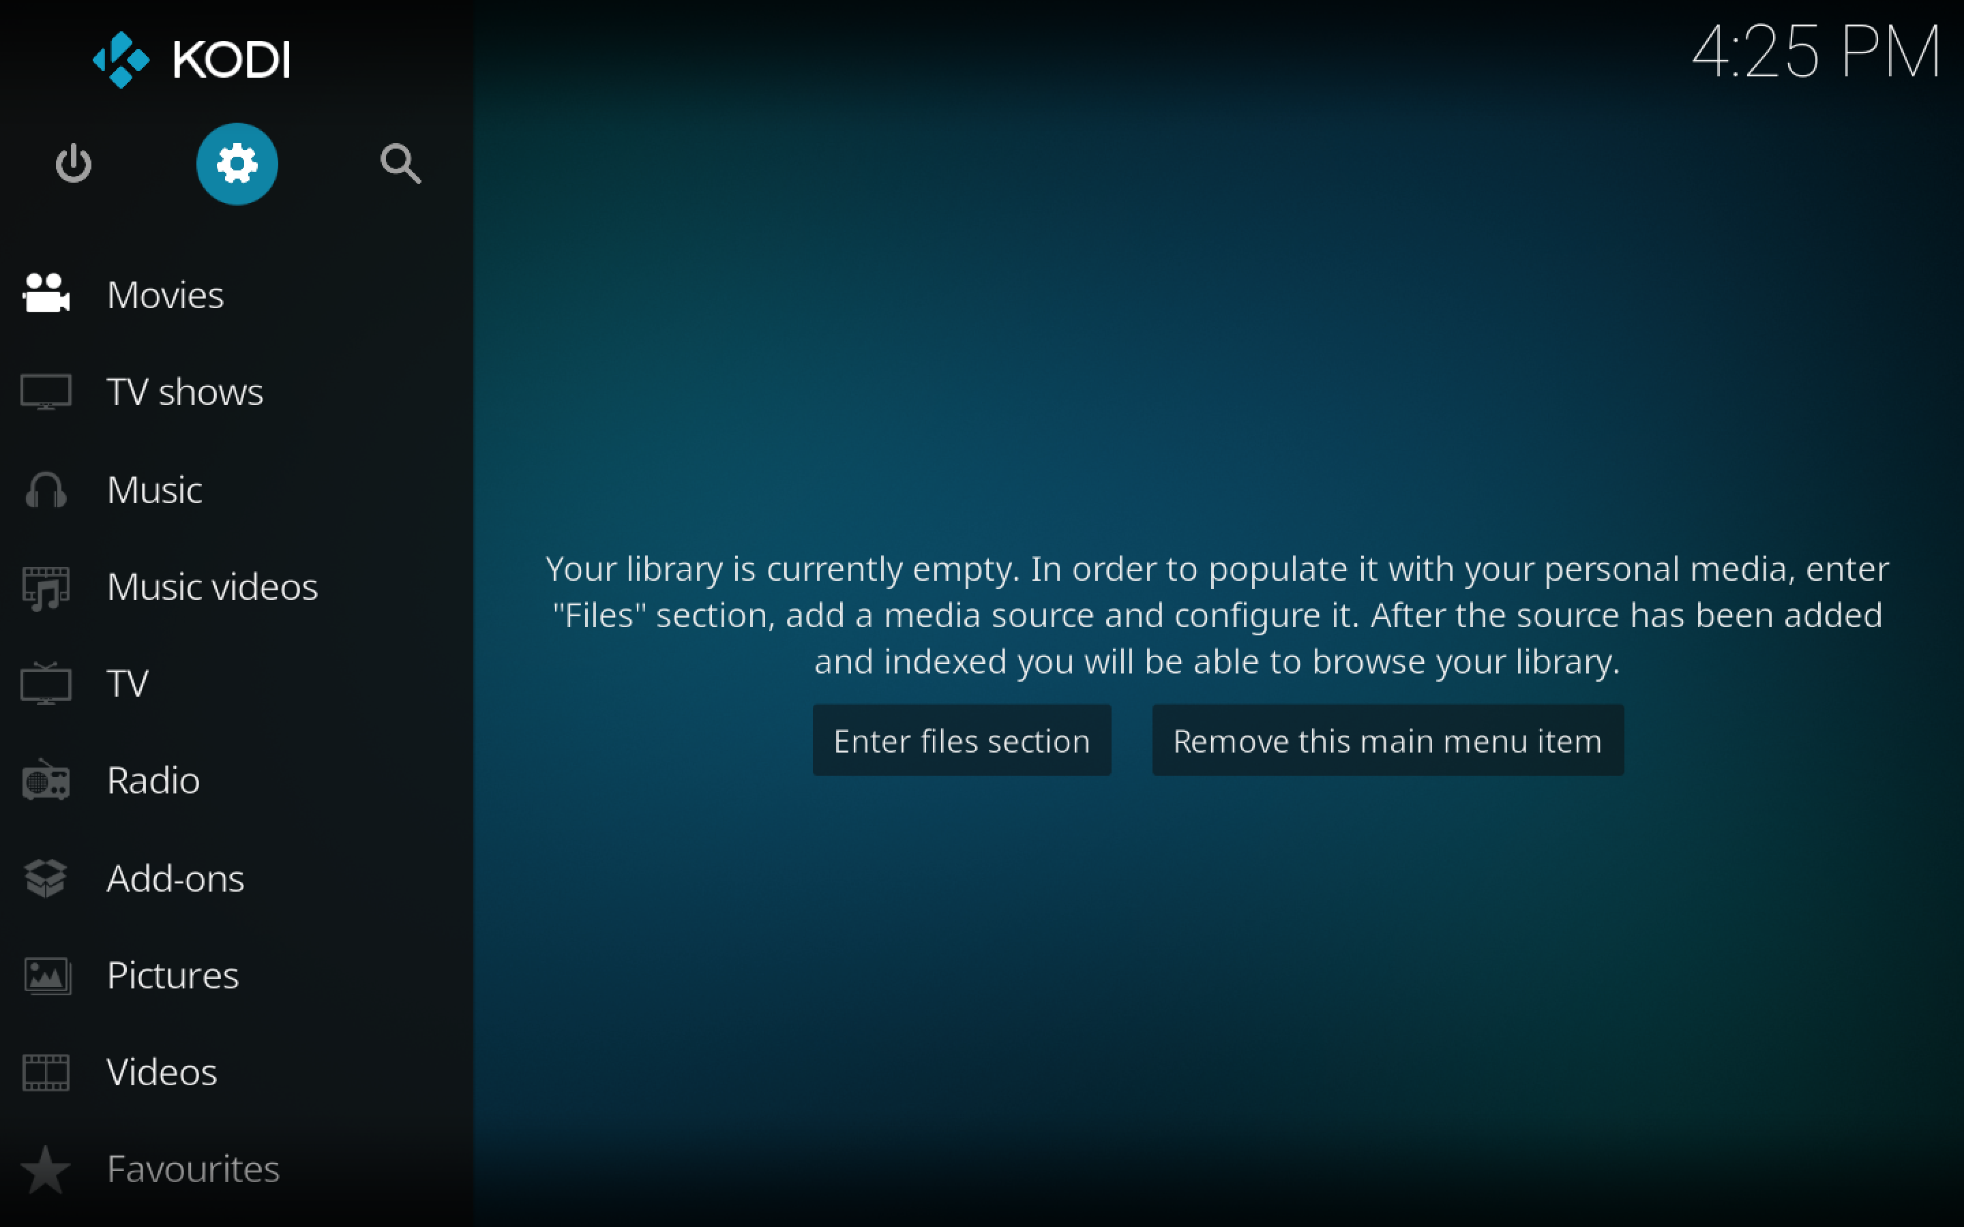
Task: Open the Pictures section
Action: click(x=171, y=974)
